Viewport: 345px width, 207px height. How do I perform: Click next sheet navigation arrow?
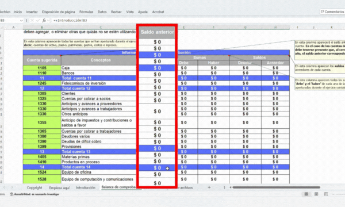(x=12, y=187)
